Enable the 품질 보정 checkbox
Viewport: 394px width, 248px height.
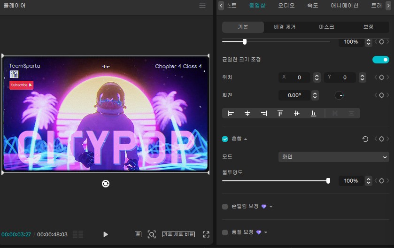pyautogui.click(x=225, y=232)
